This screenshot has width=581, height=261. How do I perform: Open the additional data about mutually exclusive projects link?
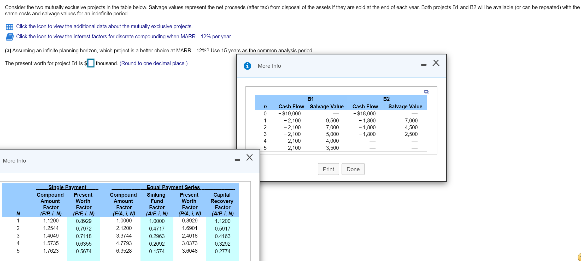(104, 26)
